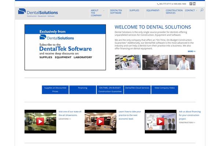This screenshot has height=146, width=220.
Task: Click Welcome to Dental Solutions heading
Action: coord(153,27)
